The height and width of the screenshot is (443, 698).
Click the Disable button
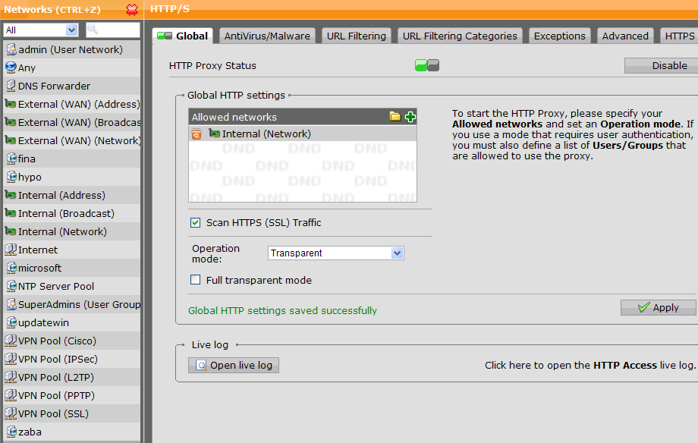pyautogui.click(x=660, y=66)
